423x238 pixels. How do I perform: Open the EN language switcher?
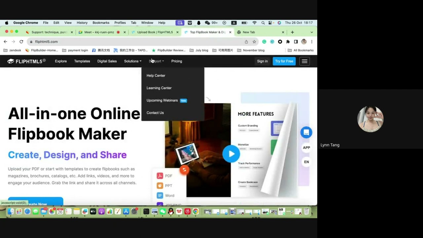306,162
